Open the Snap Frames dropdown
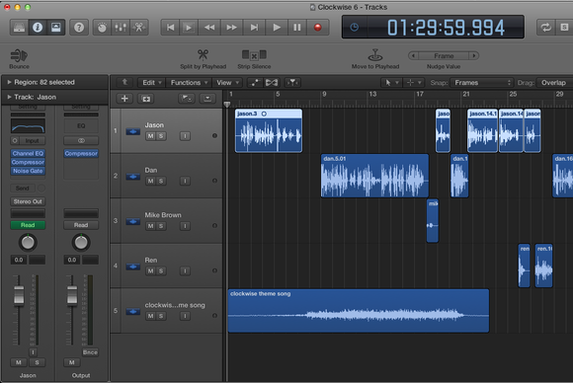Screen dimensions: 573x383 (x=482, y=83)
